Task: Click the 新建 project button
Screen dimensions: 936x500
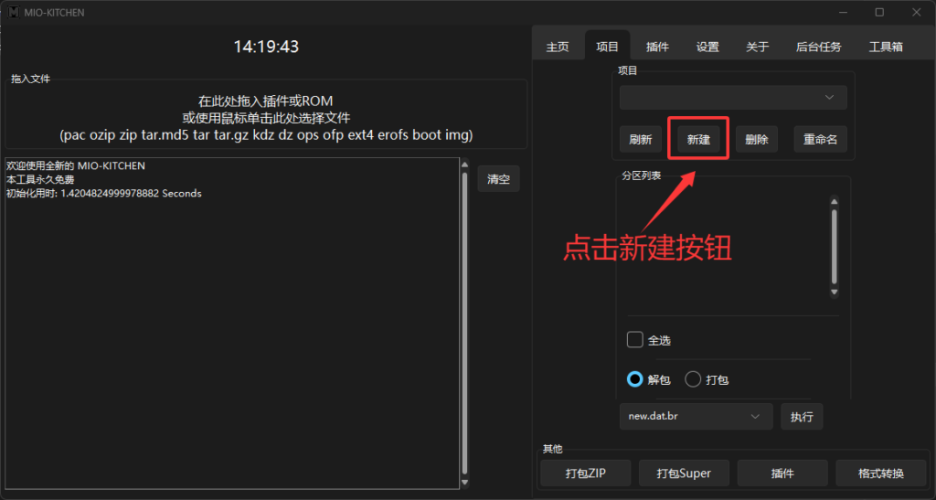Action: [698, 140]
